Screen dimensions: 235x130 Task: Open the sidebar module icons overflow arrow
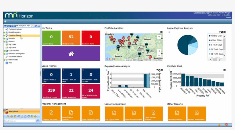[39, 116]
